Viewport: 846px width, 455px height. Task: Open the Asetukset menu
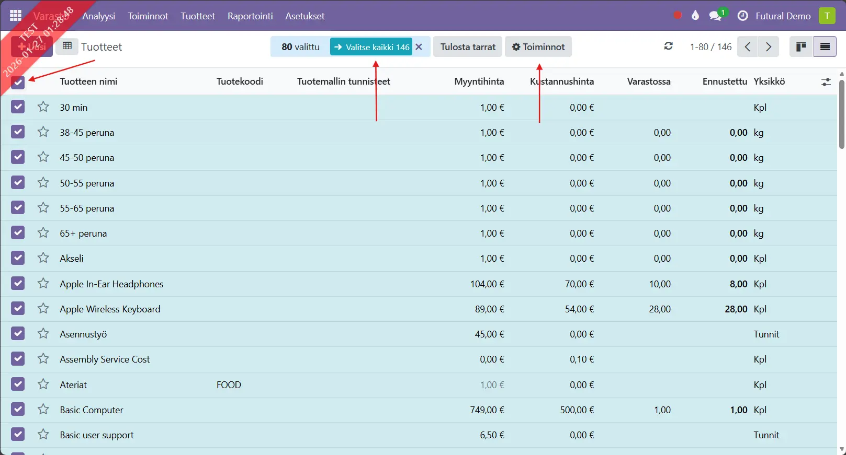click(x=304, y=16)
